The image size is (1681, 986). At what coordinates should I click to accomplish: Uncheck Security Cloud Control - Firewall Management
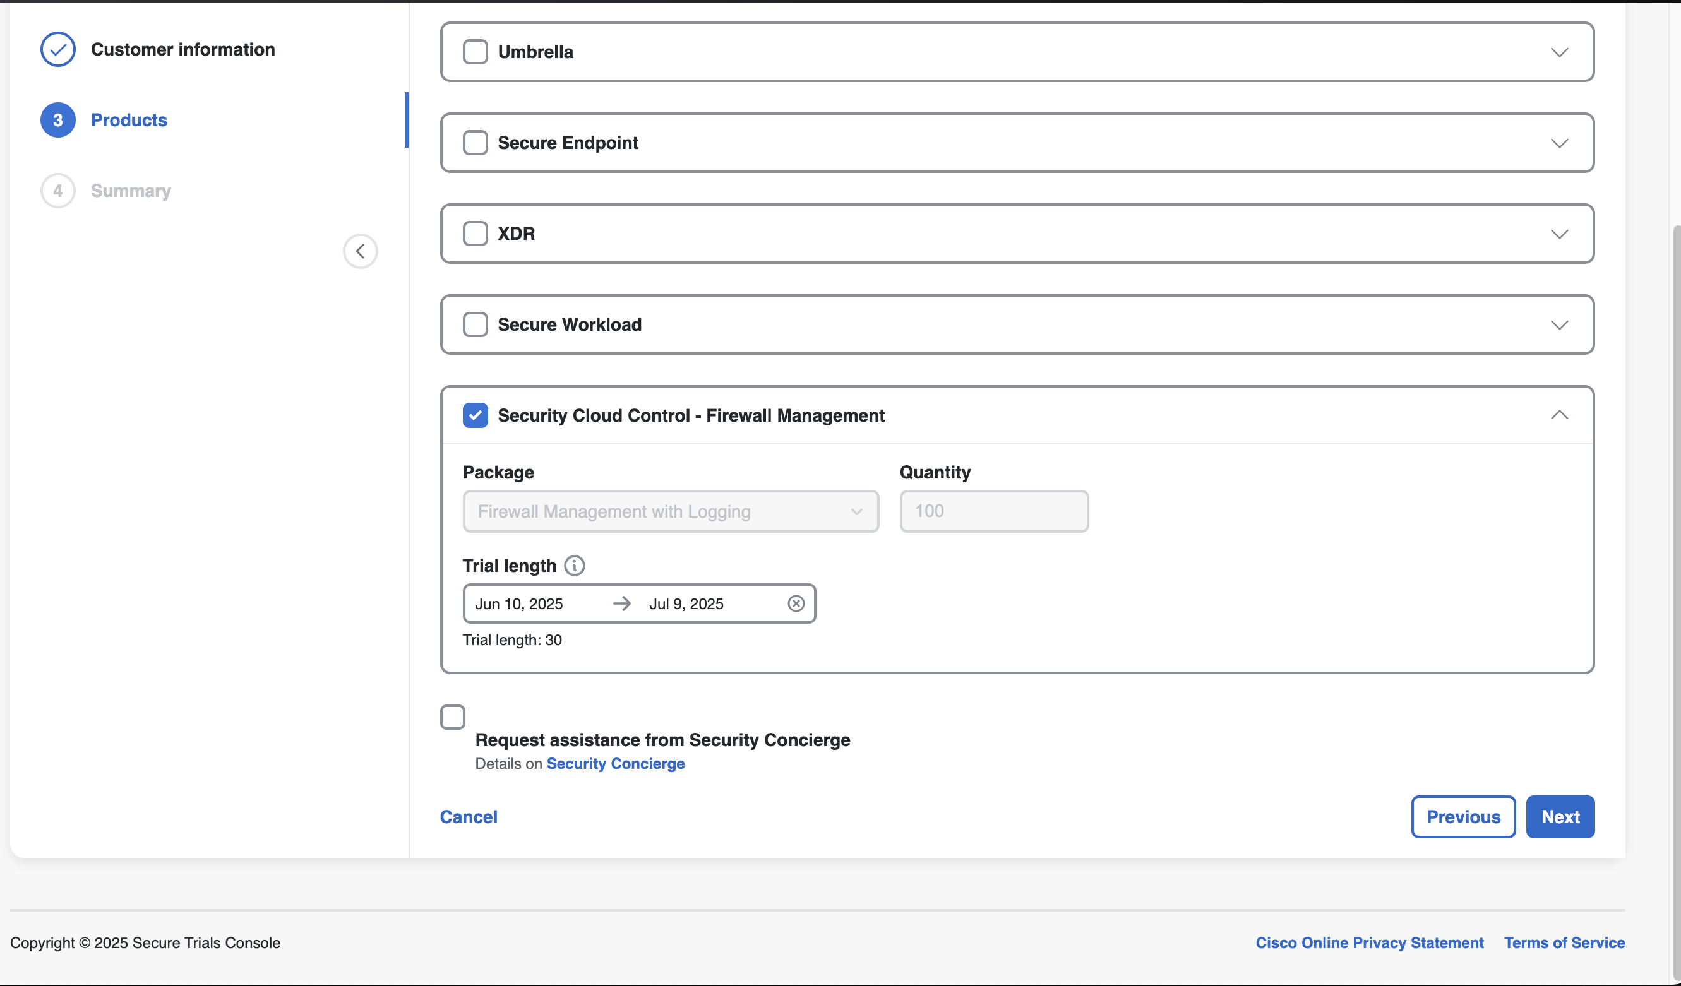pos(475,415)
